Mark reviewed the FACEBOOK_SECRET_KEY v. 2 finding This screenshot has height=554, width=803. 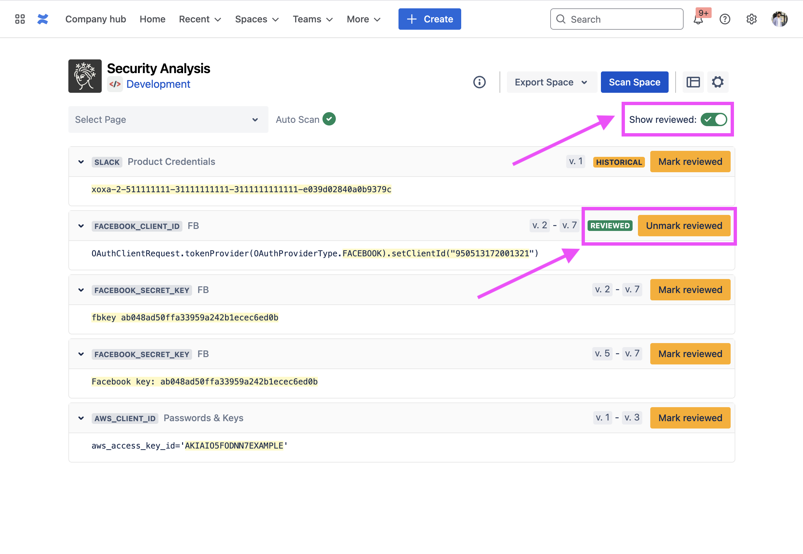click(x=690, y=290)
